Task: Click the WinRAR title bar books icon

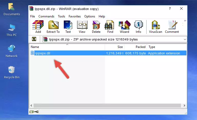Action: pos(31,9)
